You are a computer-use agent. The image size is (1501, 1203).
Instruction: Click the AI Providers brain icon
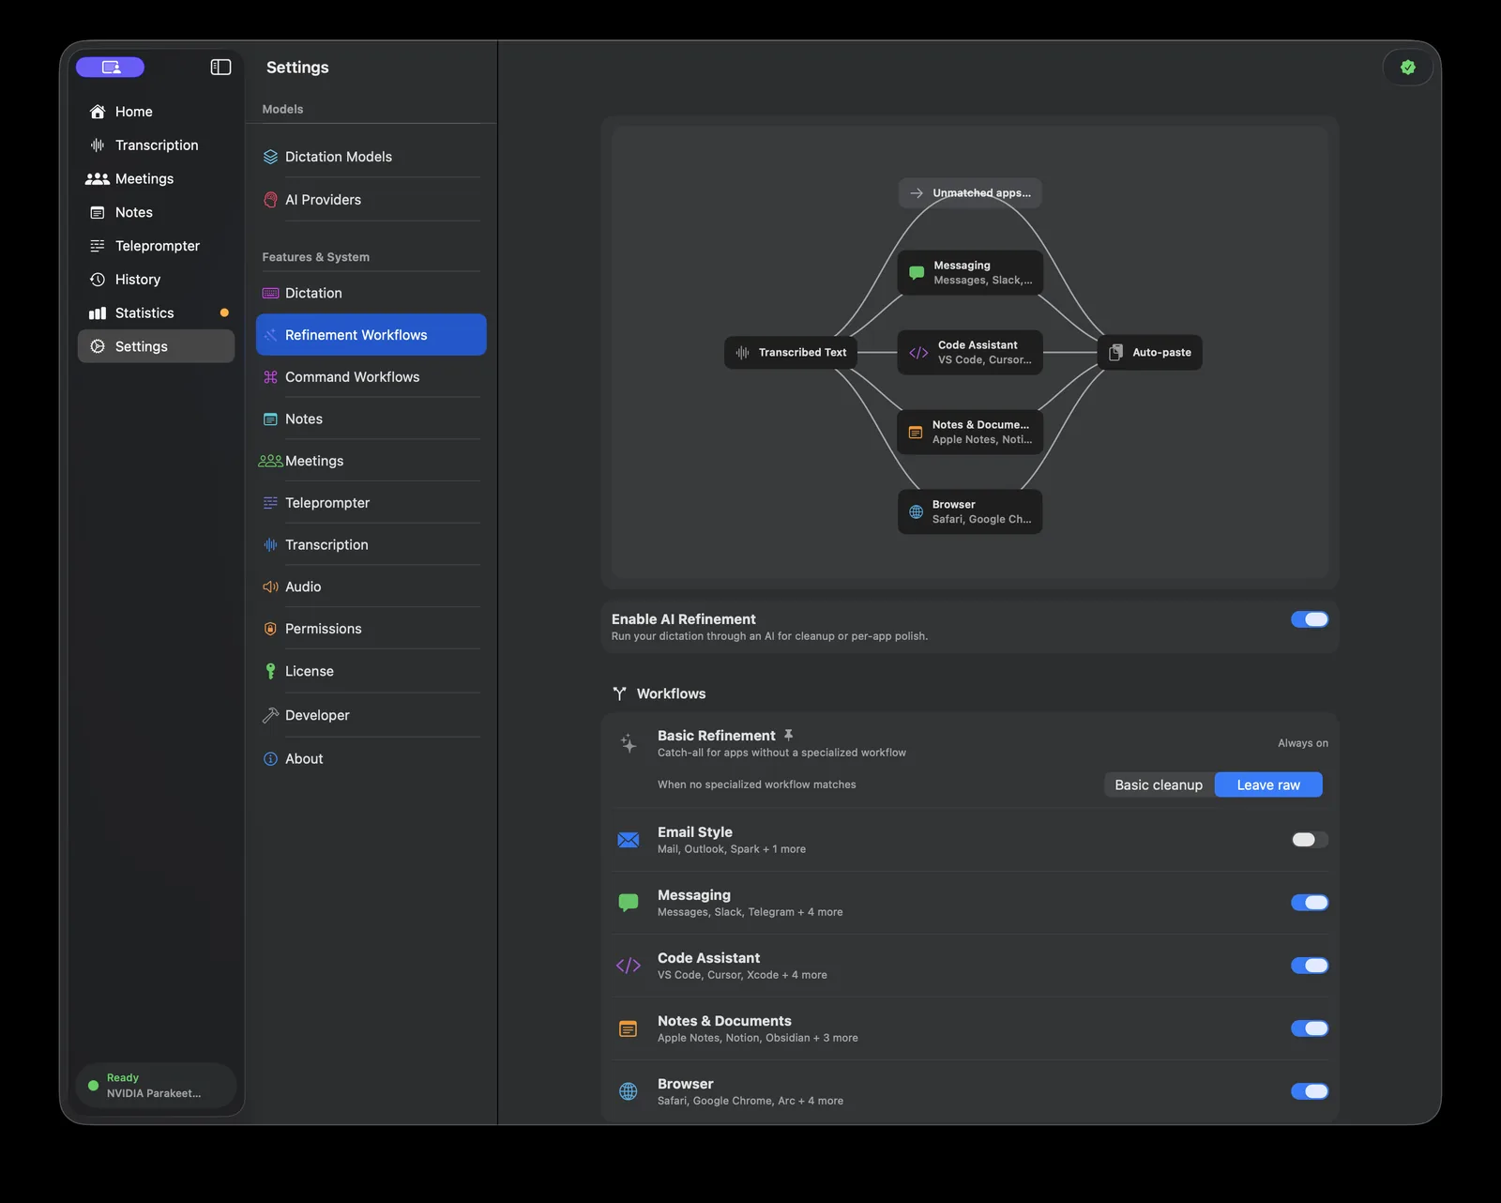270,200
